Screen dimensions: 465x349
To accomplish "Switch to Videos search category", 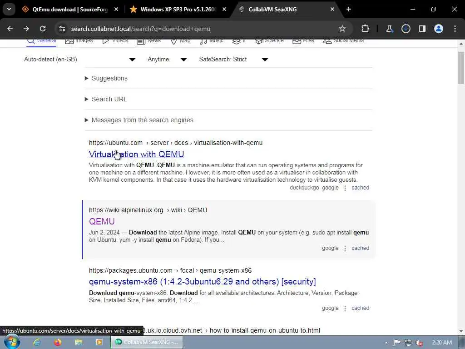I will pyautogui.click(x=115, y=40).
